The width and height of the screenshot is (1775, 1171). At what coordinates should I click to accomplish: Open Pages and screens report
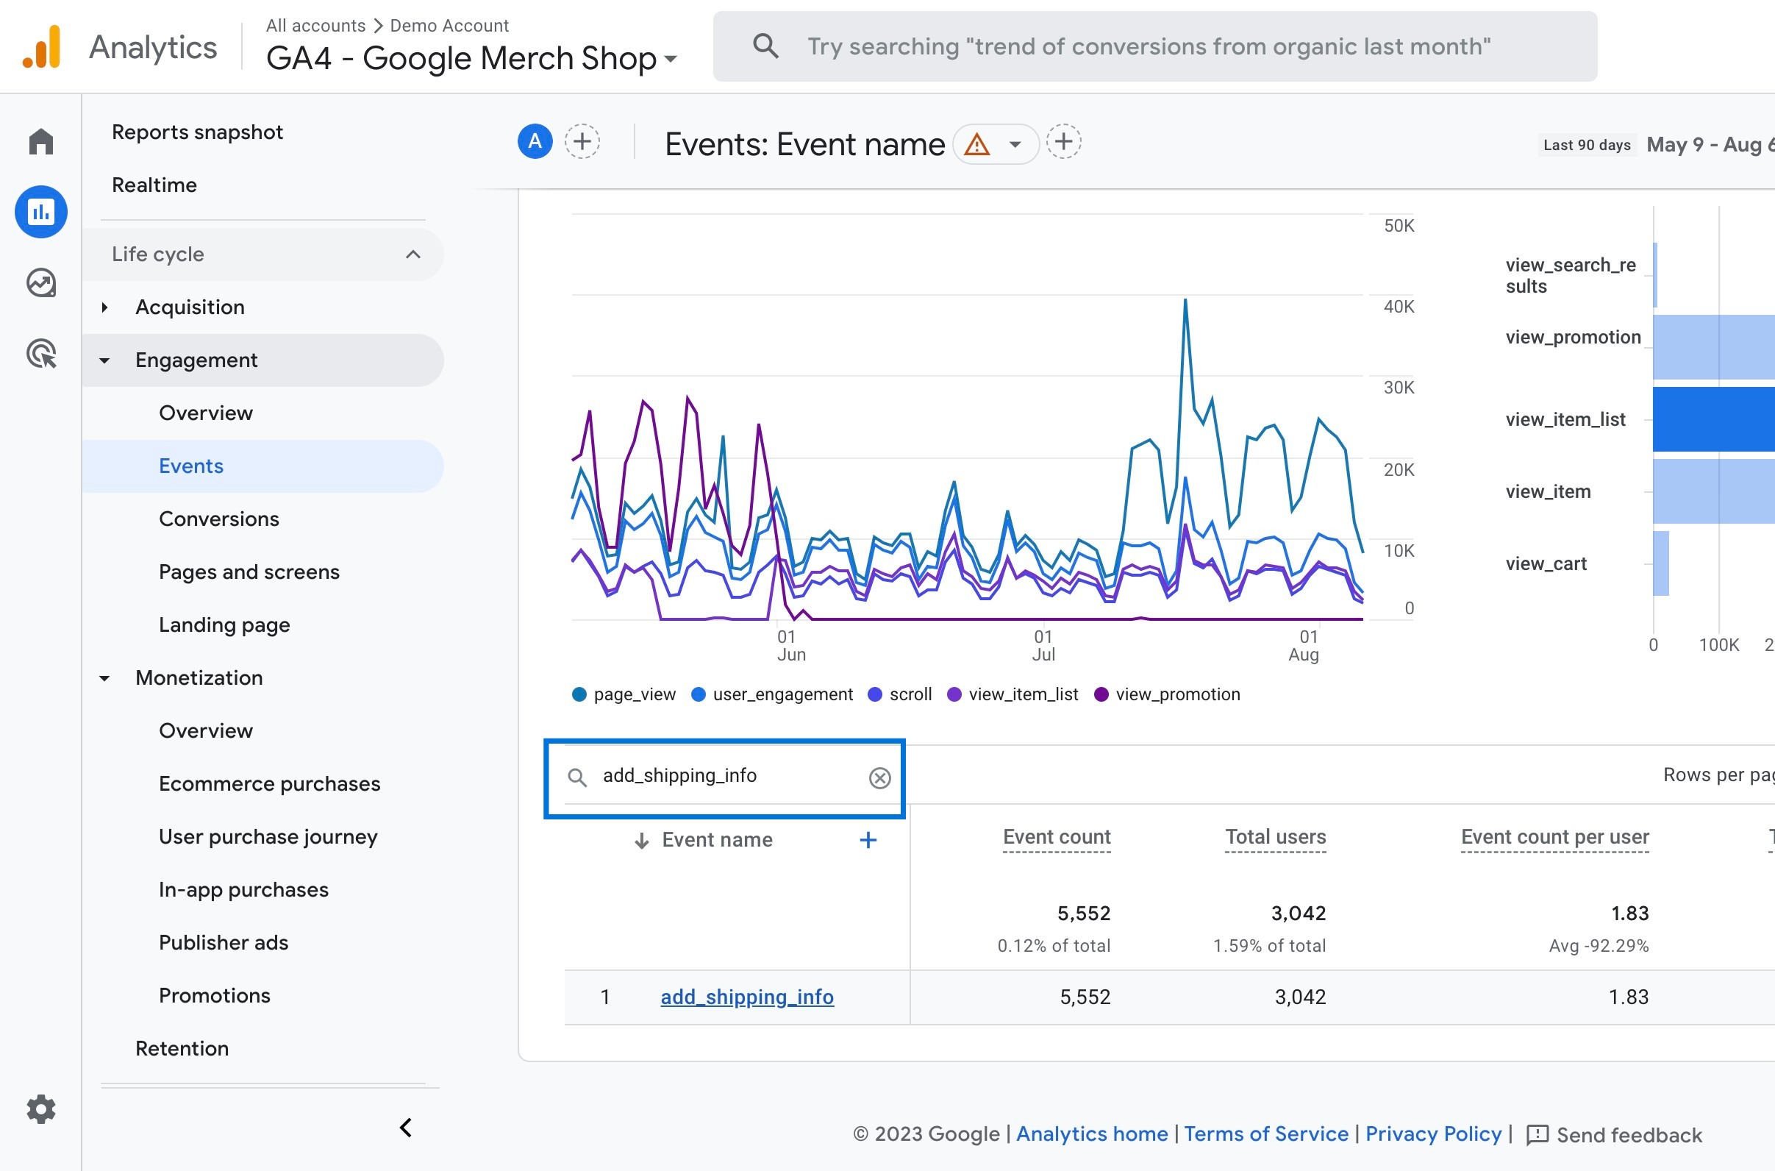(249, 572)
